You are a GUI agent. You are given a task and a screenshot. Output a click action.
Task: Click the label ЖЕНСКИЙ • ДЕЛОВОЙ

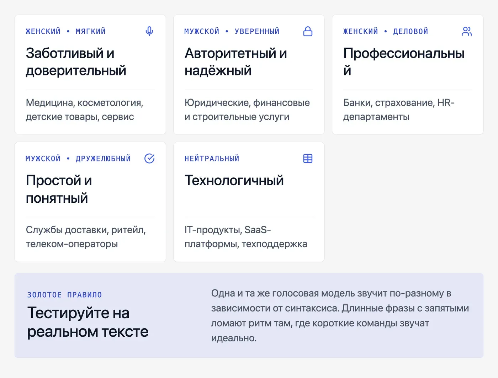pos(386,31)
